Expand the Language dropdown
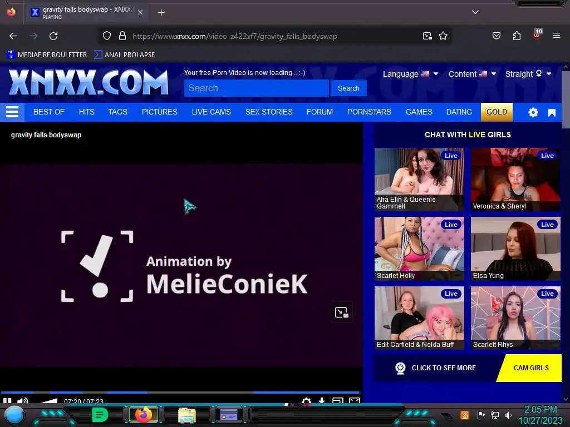 pos(410,74)
